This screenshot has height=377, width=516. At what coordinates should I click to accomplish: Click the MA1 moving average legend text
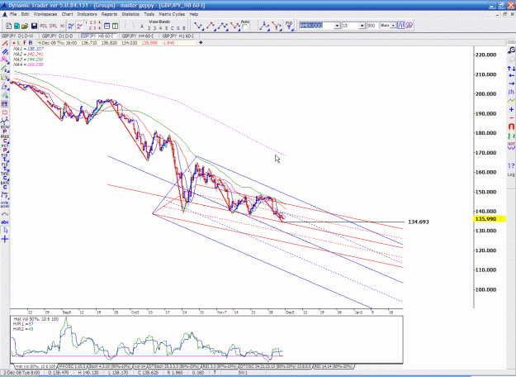(x=28, y=49)
